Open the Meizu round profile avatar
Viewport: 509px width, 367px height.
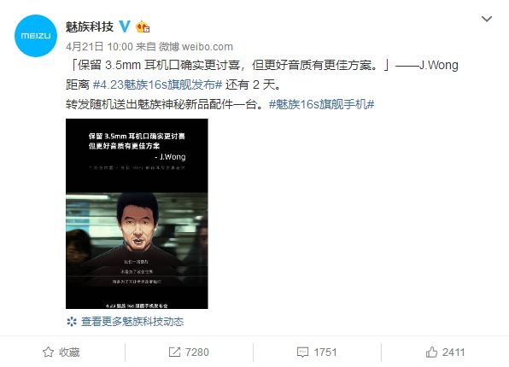[36, 36]
